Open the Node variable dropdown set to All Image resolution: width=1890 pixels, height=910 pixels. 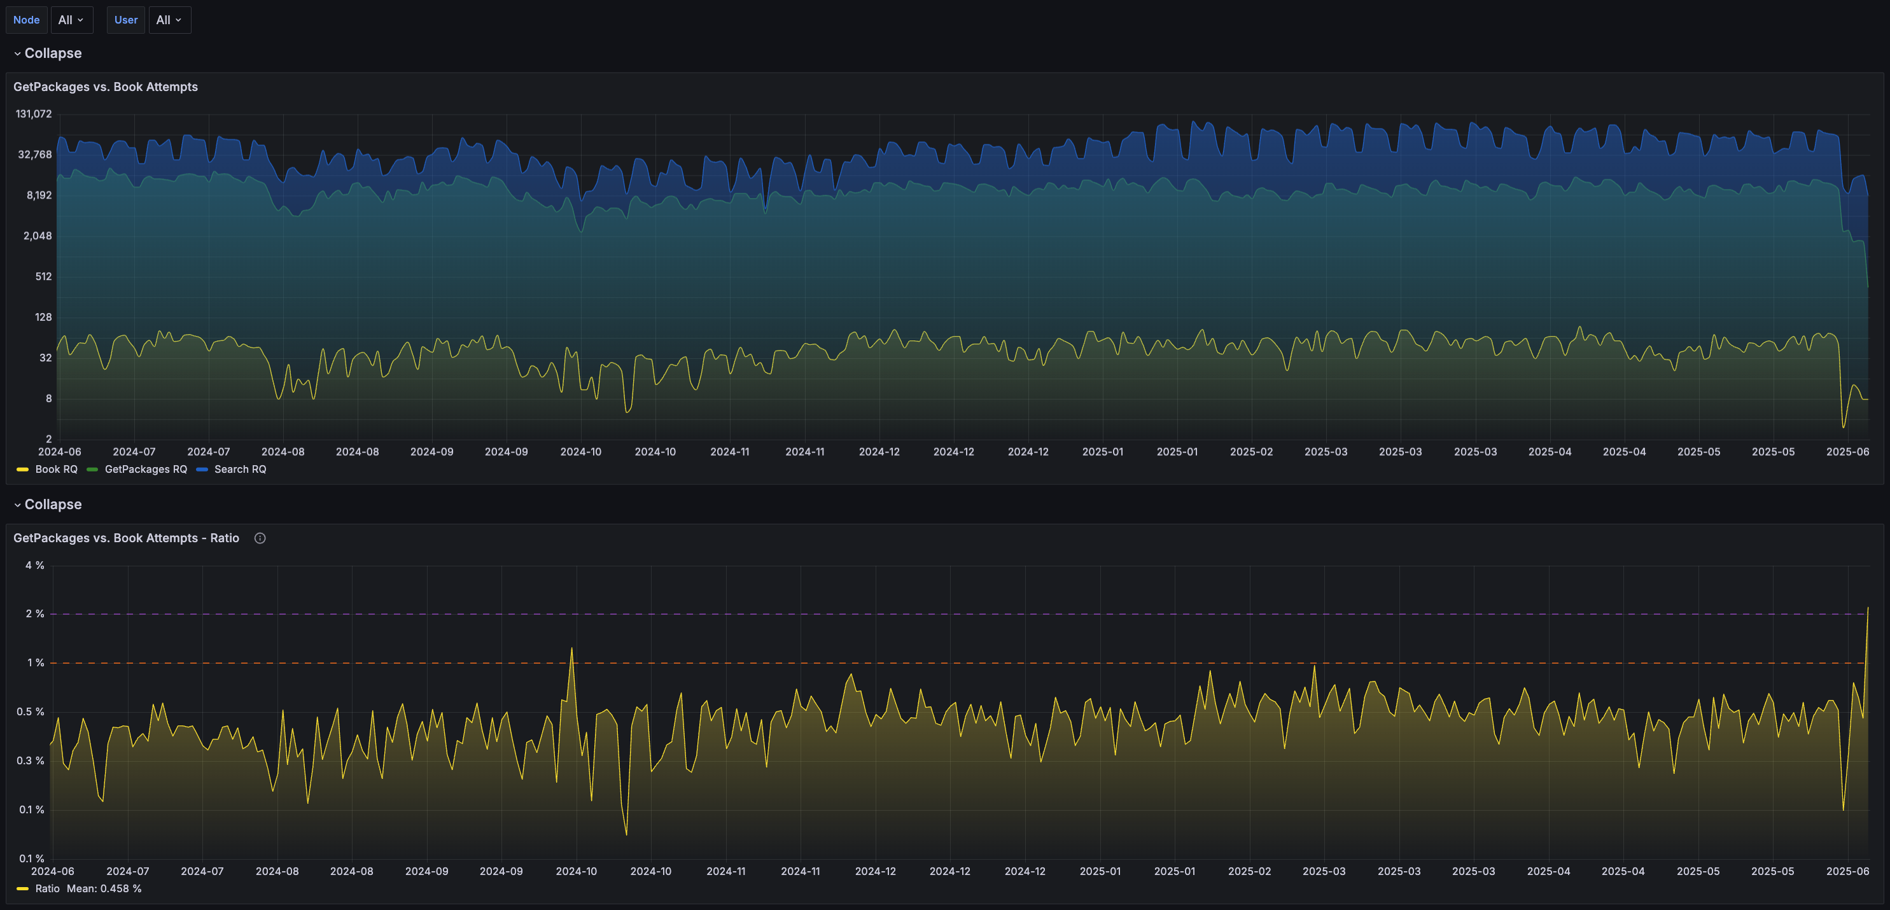71,20
